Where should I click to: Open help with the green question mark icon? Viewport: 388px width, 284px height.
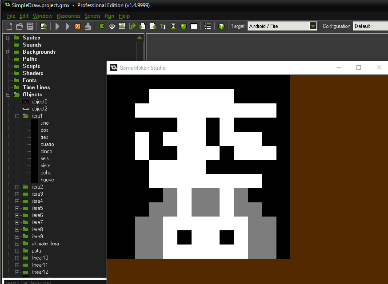tap(221, 26)
